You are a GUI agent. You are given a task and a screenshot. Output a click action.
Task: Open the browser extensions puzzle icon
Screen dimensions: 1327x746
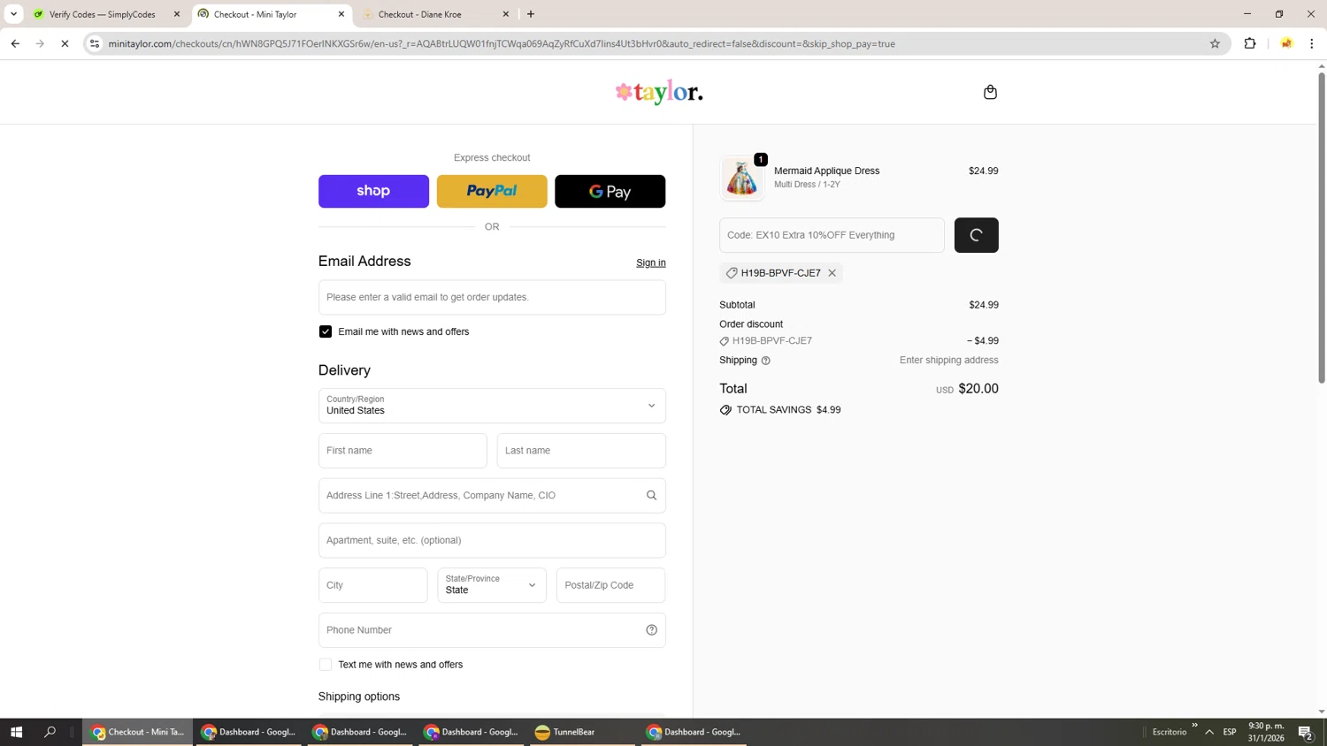click(1250, 43)
